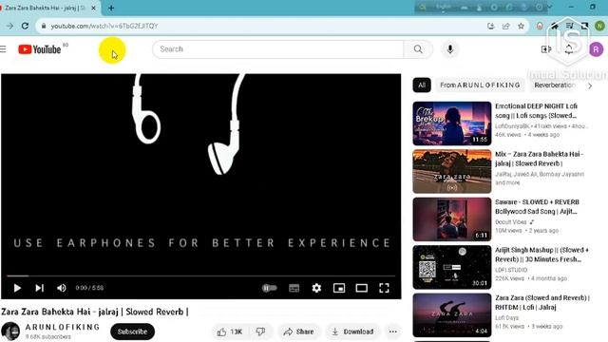This screenshot has height=342, width=608.
Task: Toggle subtitles/closed captions in player
Action: point(294,288)
